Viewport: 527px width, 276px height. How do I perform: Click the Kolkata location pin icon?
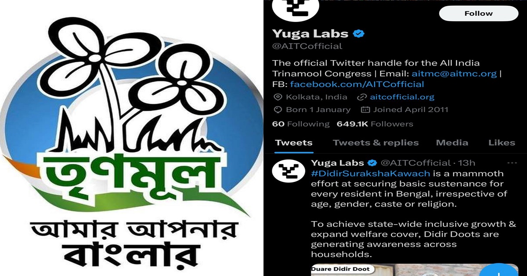[x=278, y=97]
